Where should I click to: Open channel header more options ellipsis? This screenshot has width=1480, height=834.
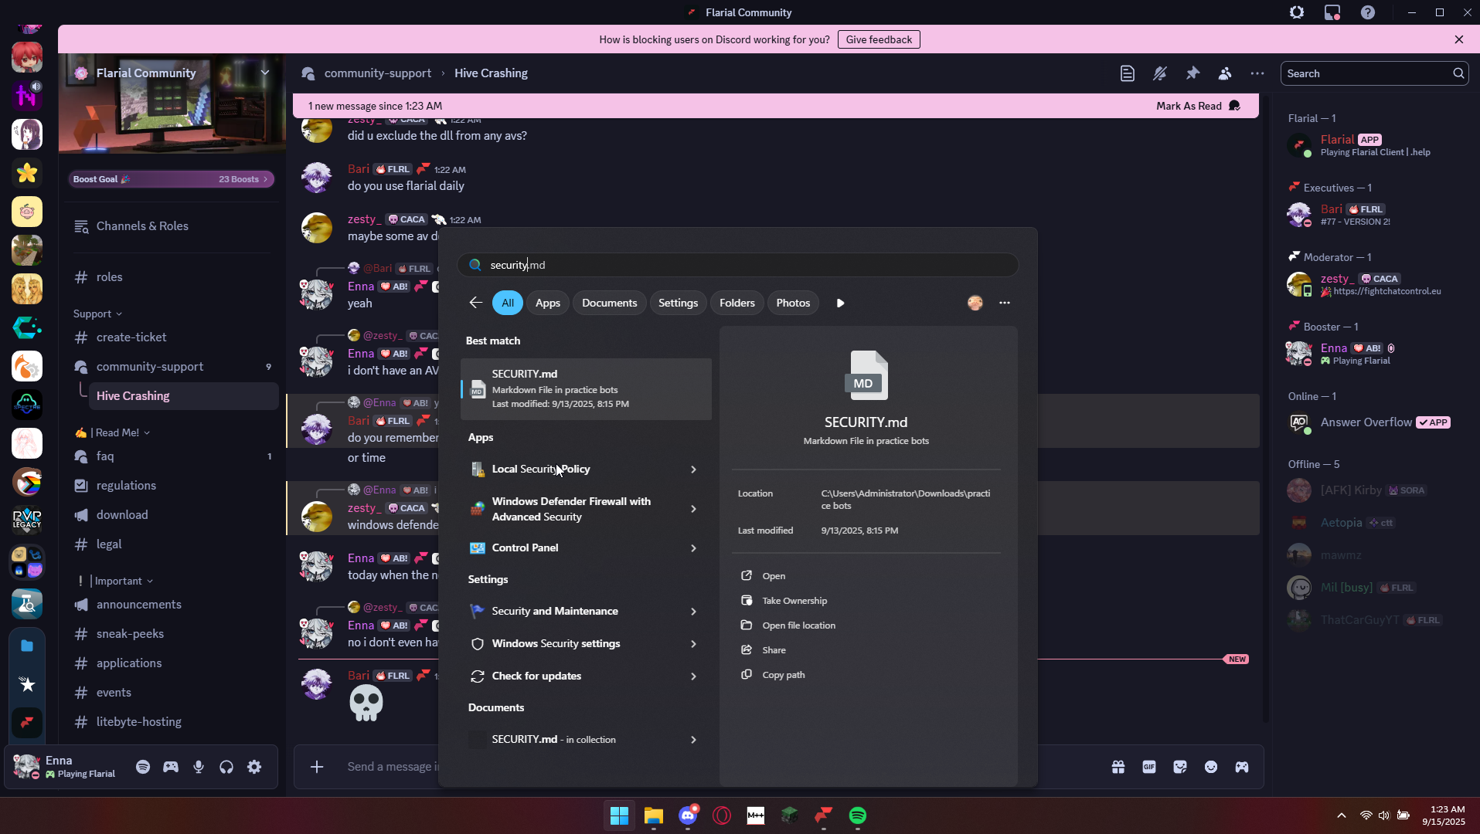tap(1257, 73)
